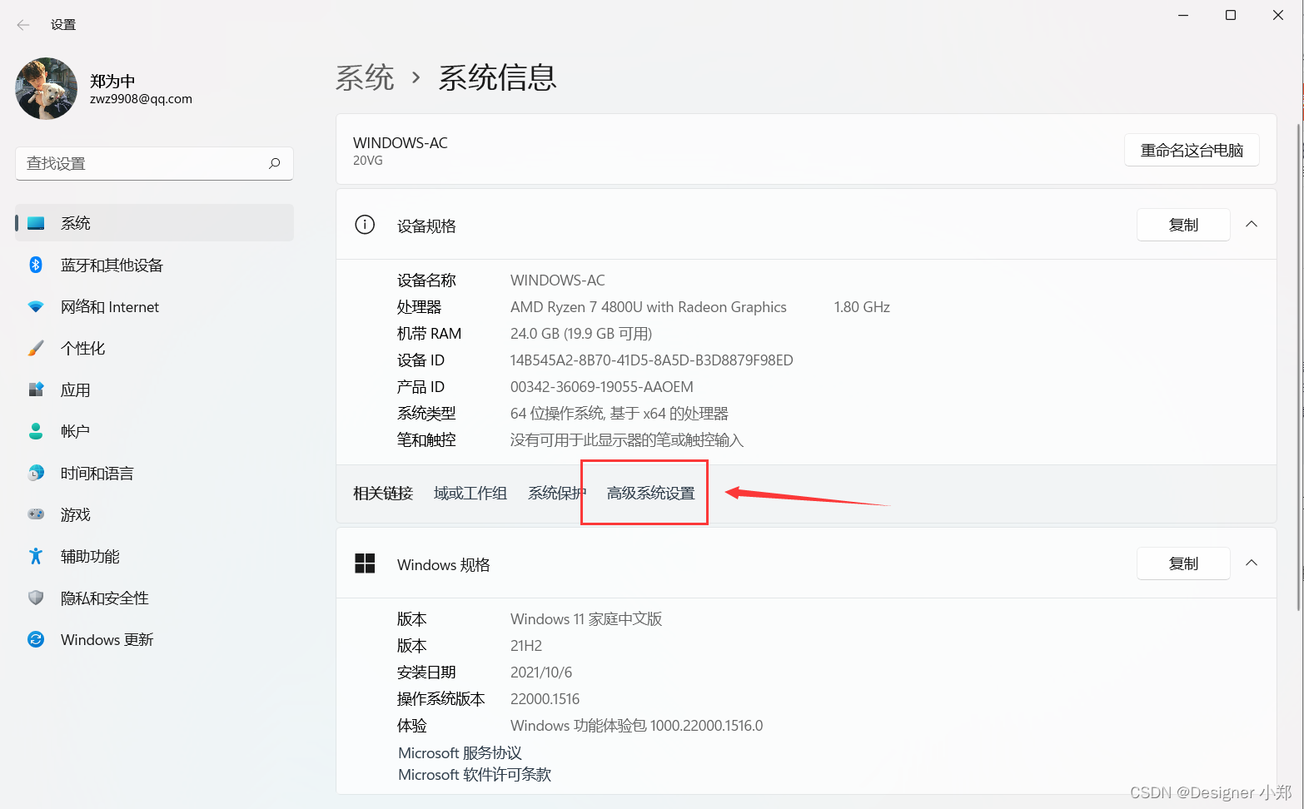Collapse the Windows 规格 section chevron
This screenshot has height=809, width=1304.
pos(1252,563)
